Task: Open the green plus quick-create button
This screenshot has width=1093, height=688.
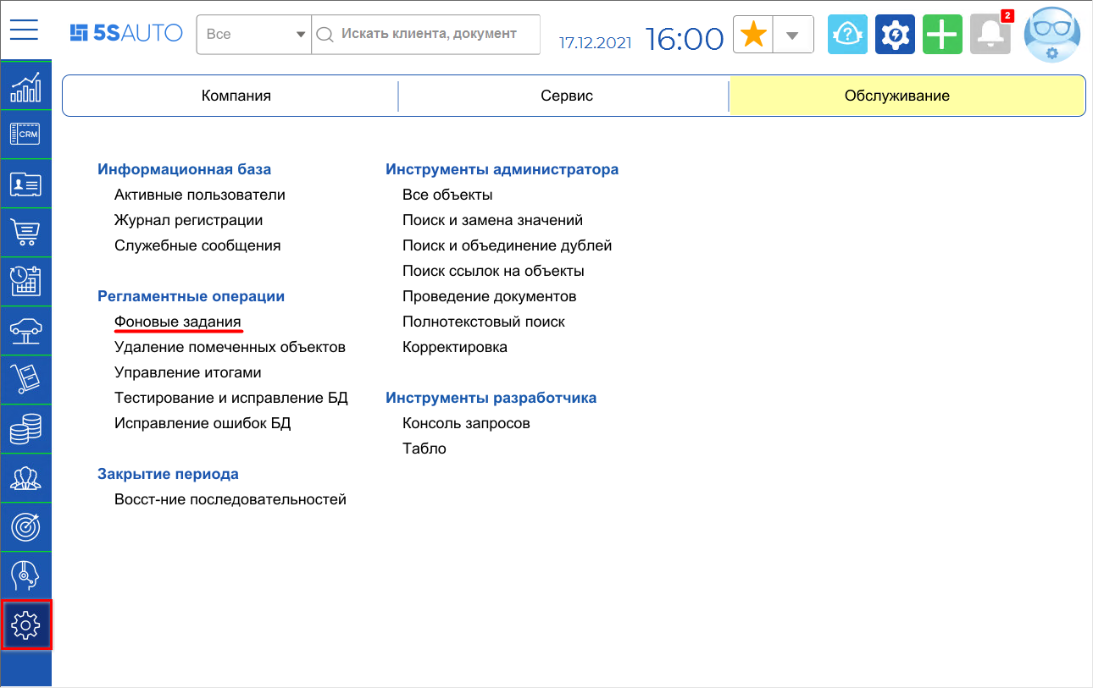Action: (942, 34)
